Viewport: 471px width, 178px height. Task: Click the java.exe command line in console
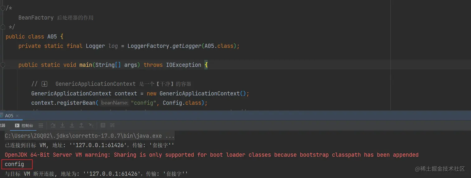coord(90,136)
